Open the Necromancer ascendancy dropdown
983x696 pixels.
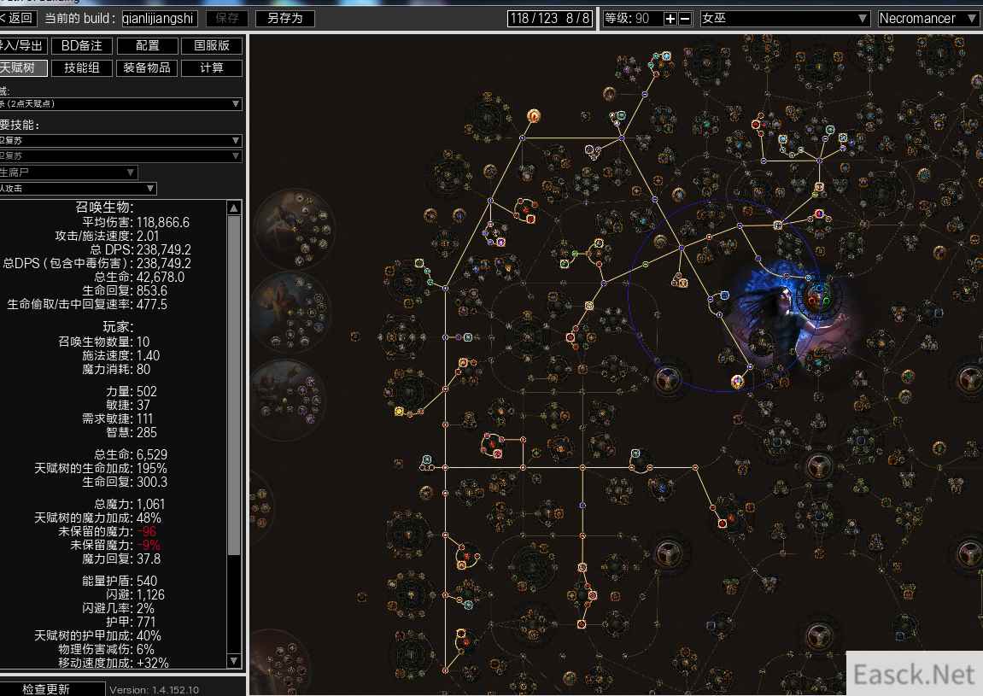click(928, 19)
